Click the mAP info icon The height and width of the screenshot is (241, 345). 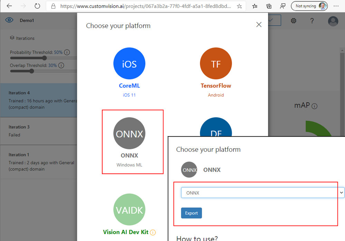(x=315, y=106)
